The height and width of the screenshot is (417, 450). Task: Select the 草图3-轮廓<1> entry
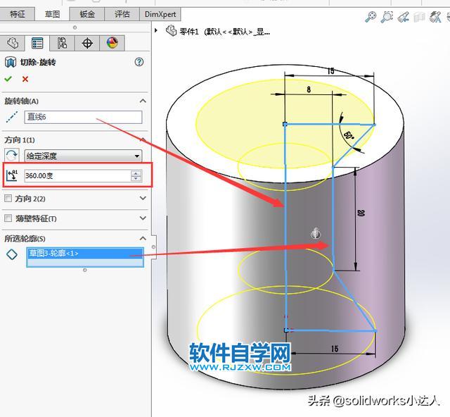[85, 253]
